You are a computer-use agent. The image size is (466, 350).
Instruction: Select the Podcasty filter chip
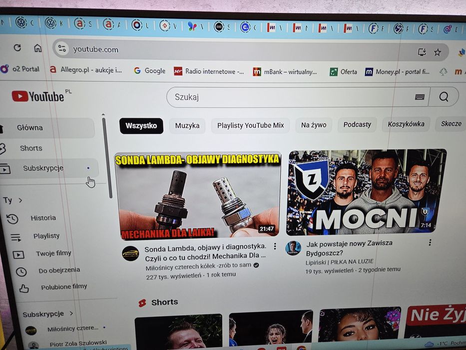357,124
